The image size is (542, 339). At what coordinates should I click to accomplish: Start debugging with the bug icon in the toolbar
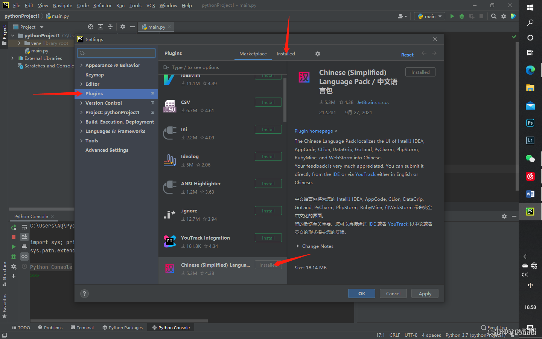[x=462, y=16]
